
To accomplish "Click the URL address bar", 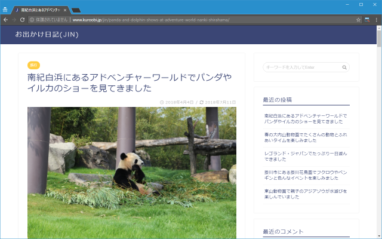I will point(179,20).
